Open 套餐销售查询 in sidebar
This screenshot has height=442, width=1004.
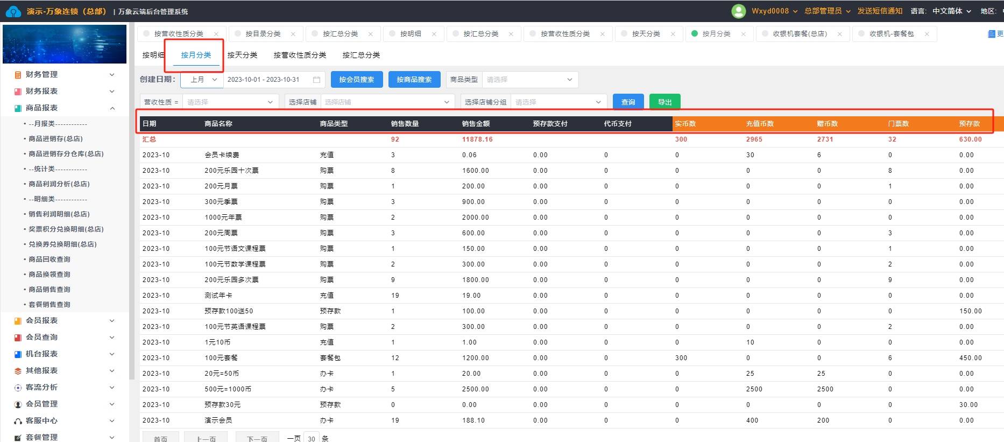(50, 305)
